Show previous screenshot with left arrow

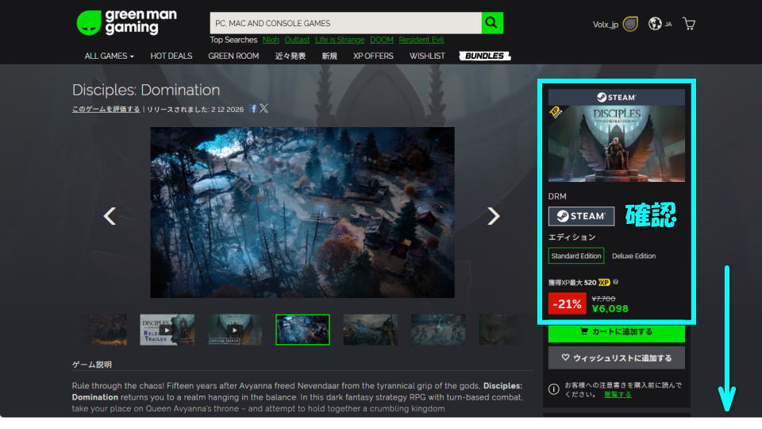pos(110,215)
